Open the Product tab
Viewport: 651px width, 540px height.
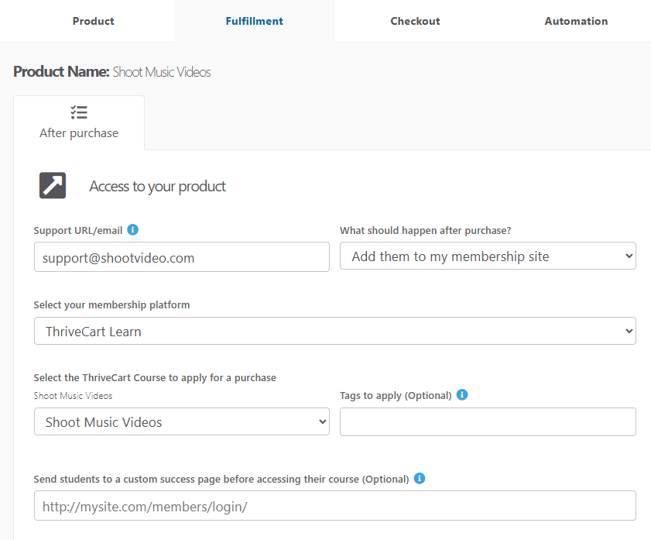pos(93,21)
